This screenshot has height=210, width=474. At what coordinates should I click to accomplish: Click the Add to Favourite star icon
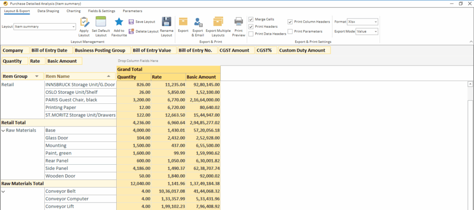point(119,22)
